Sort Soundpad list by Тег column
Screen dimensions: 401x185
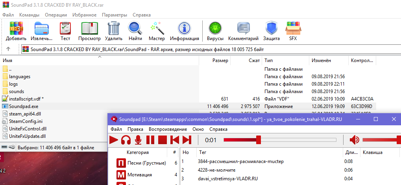pyautogui.click(x=270, y=152)
